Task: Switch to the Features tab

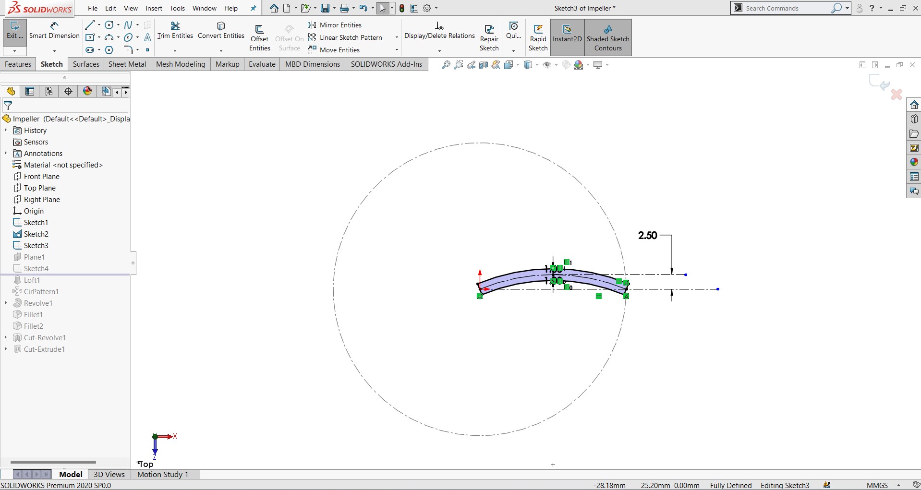Action: coord(18,64)
